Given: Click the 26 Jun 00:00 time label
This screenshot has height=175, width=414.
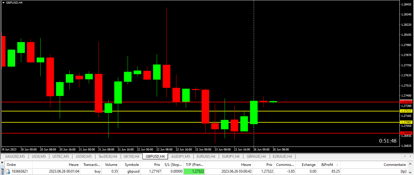Looking at the screenshot, I should click(261, 149).
